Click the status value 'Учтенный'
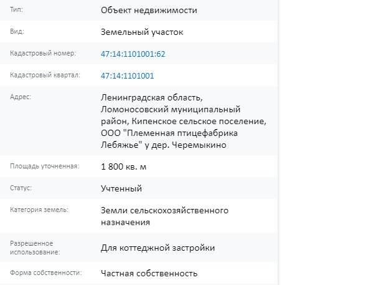 point(121,188)
